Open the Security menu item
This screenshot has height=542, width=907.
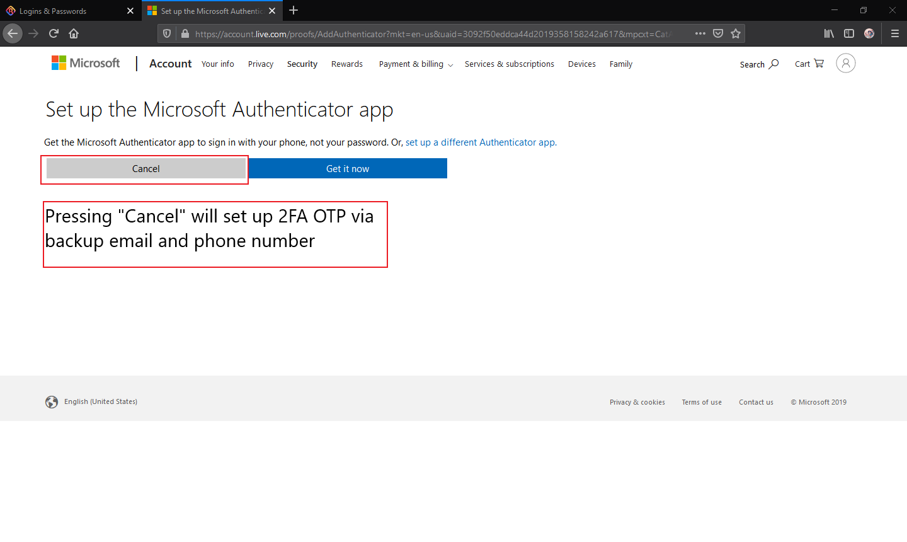pos(302,64)
